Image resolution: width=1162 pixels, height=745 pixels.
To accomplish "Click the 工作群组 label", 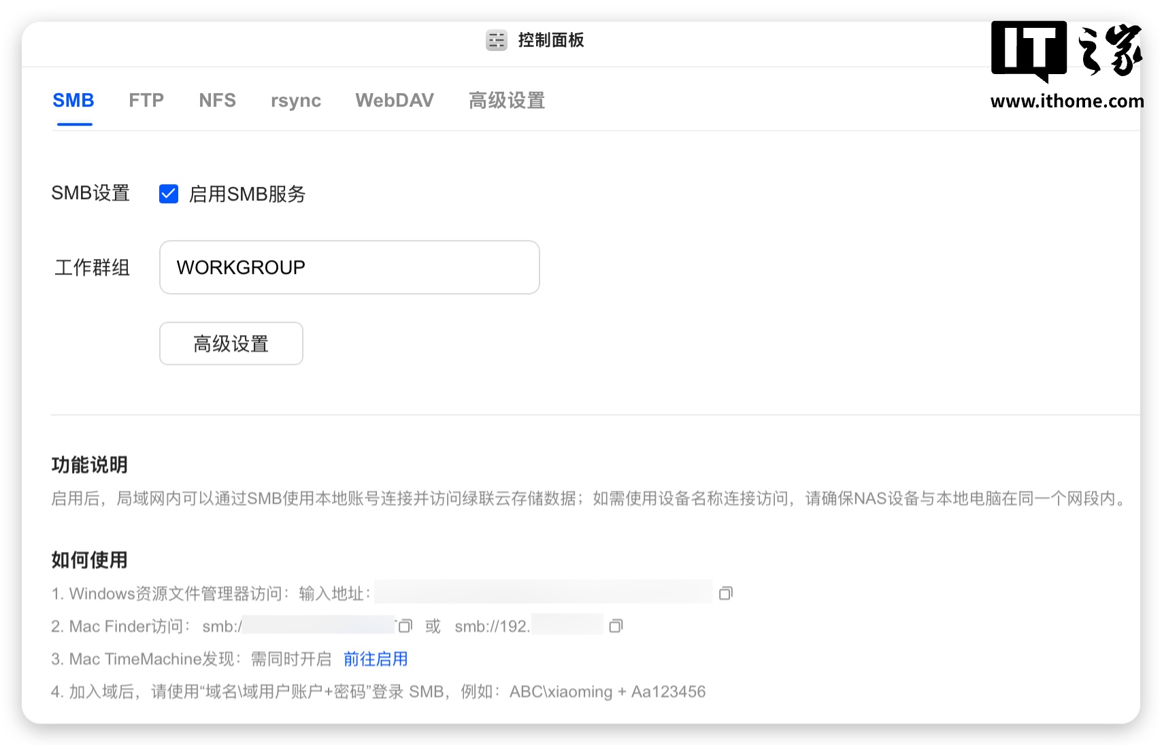I will click(x=92, y=267).
